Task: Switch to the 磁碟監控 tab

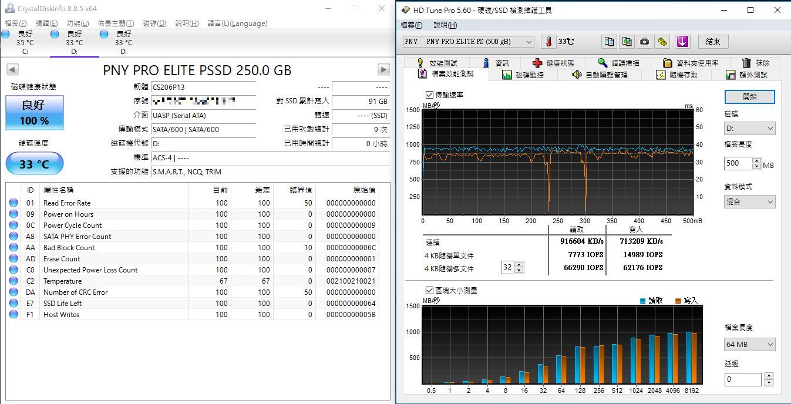Action: pyautogui.click(x=523, y=75)
